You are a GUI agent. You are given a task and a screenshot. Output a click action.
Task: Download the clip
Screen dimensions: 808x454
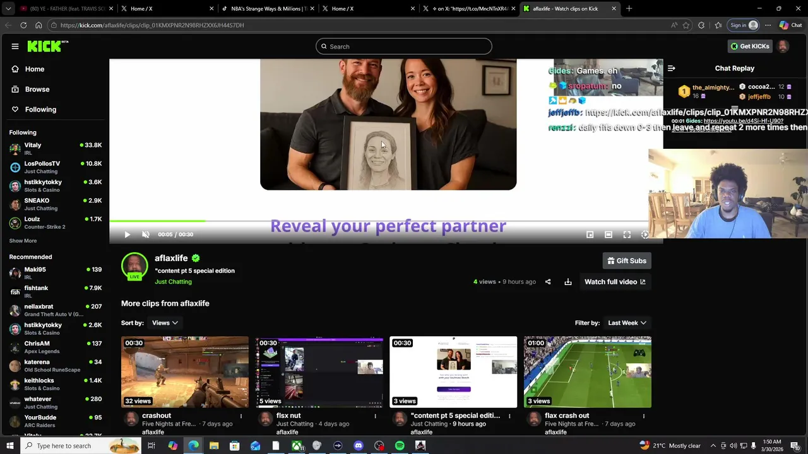568,282
